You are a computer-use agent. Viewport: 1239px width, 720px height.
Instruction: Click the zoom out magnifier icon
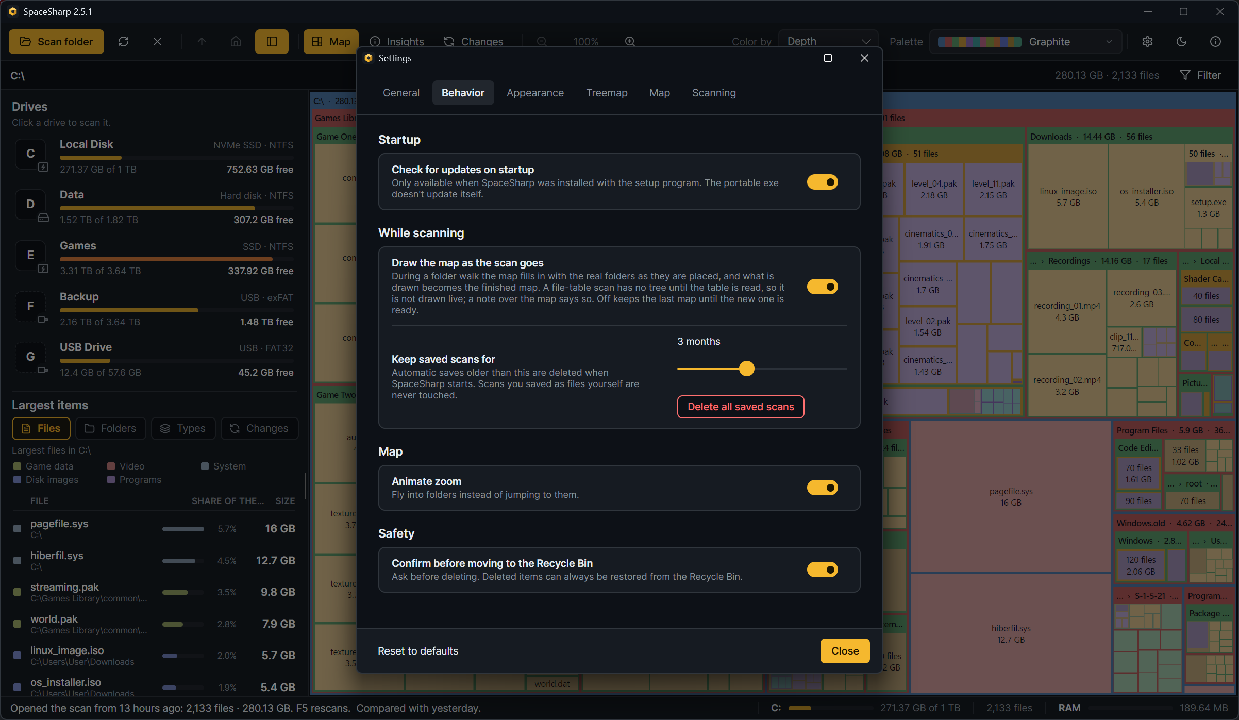coord(542,42)
